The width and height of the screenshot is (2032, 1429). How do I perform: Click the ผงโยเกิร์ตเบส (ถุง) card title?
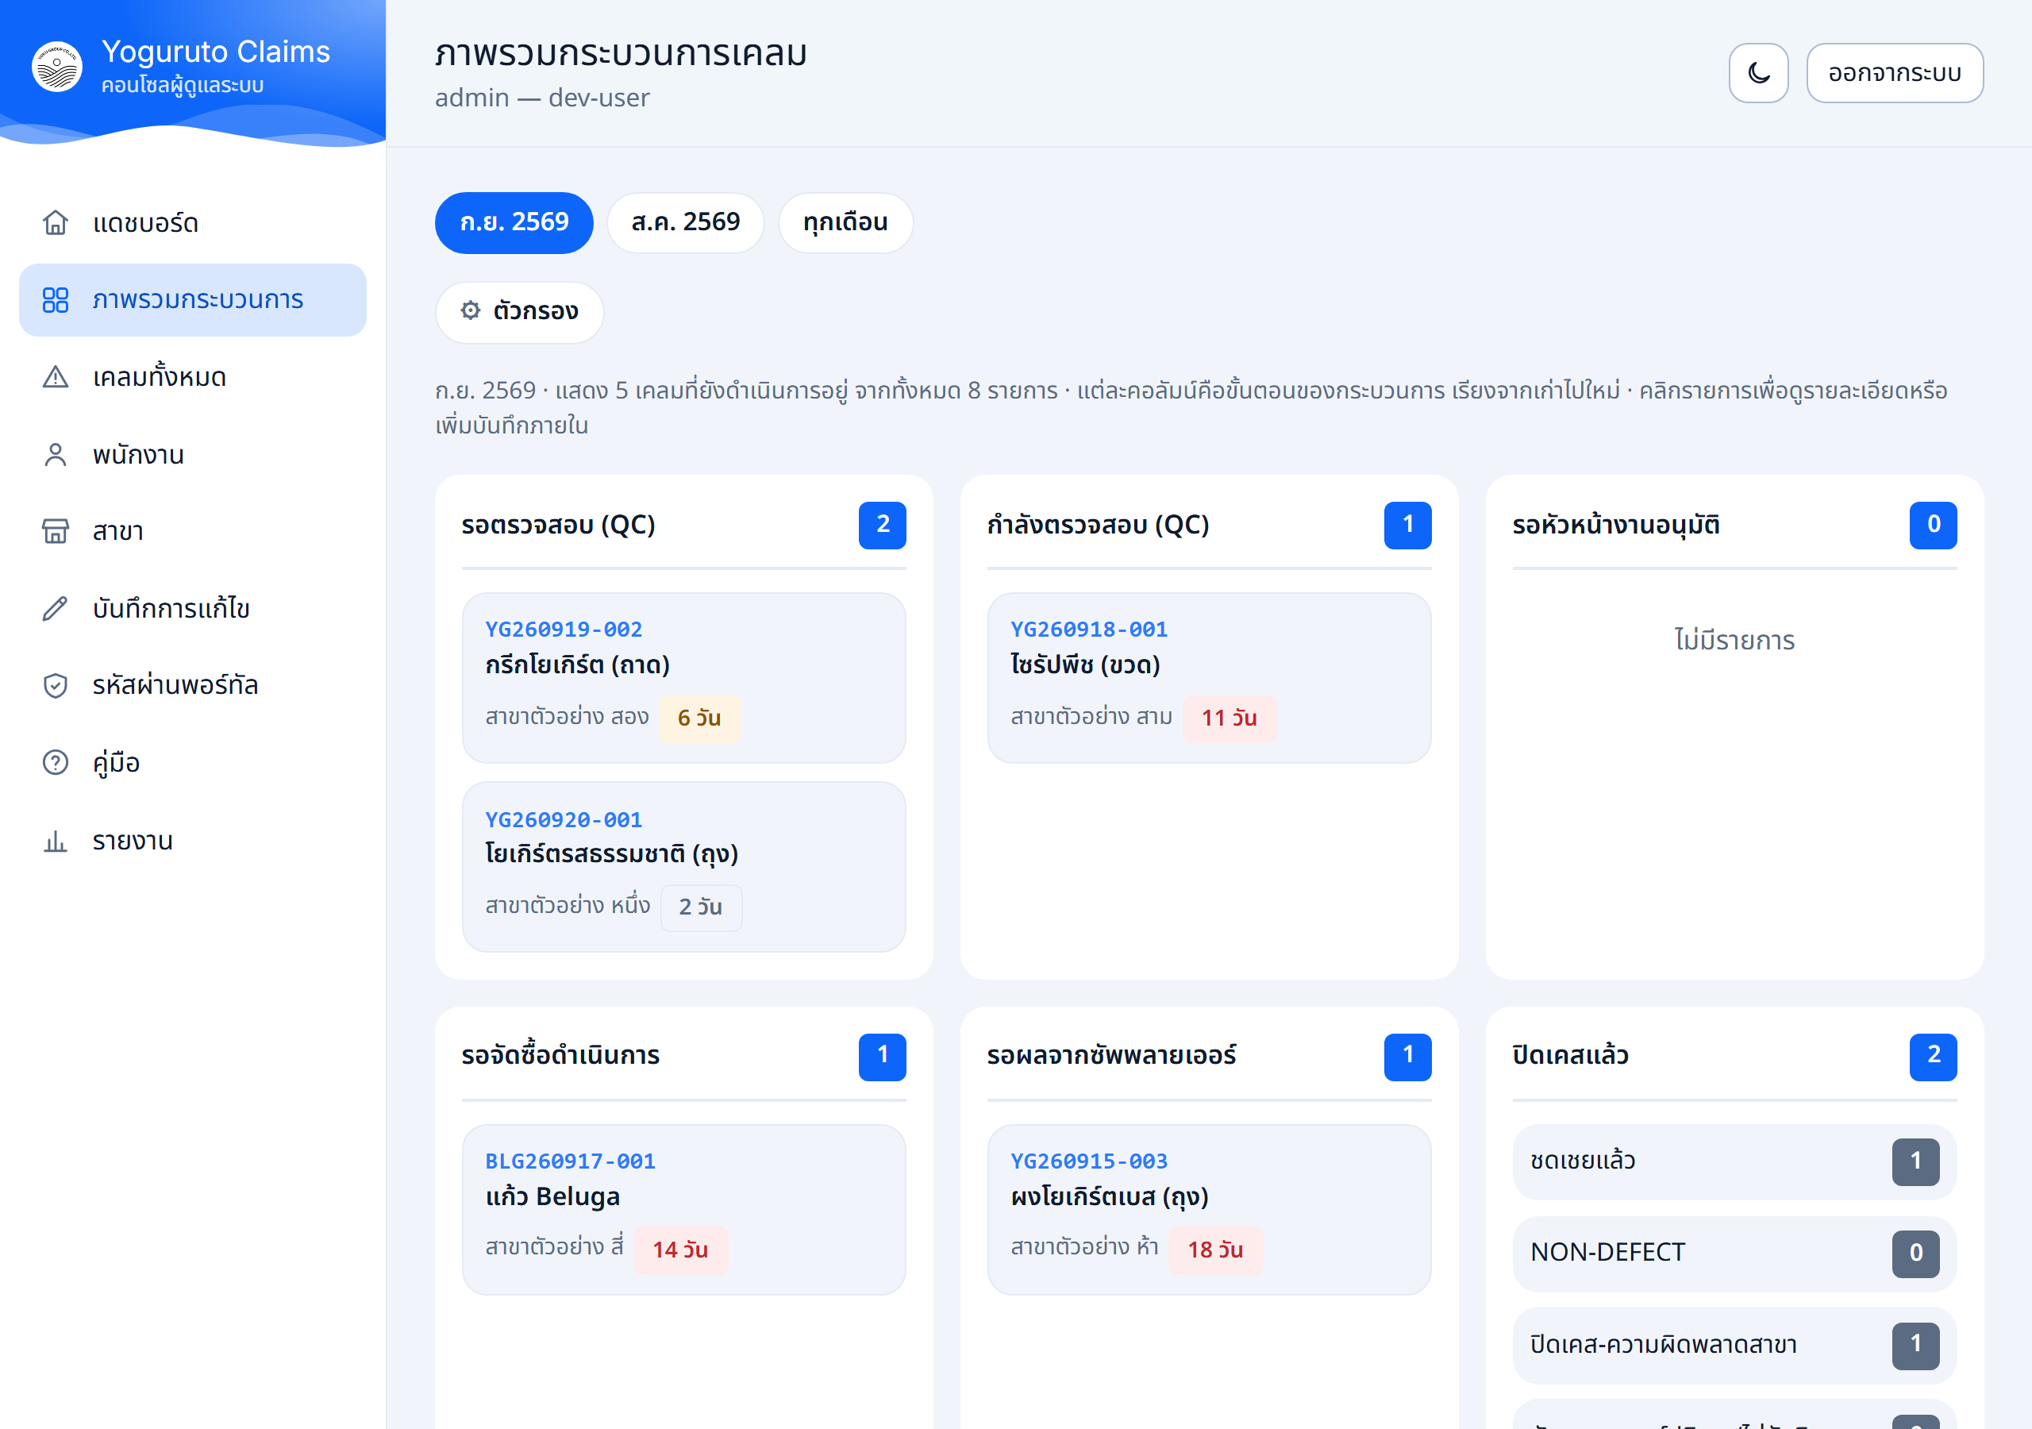[1110, 1196]
